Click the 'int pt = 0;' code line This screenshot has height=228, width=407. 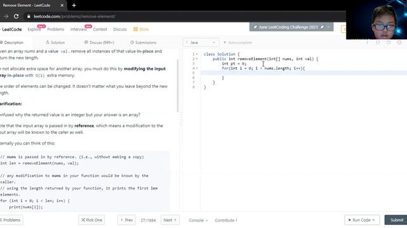234,63
